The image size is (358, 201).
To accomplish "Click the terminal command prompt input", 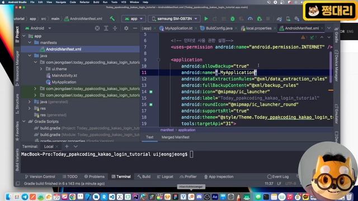I will coord(191,154).
